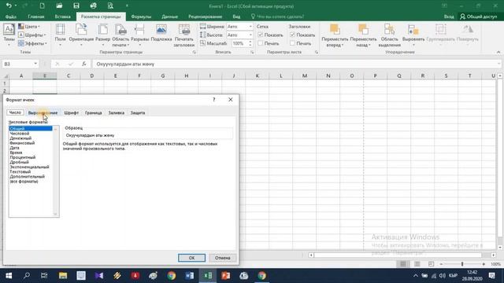Click the zoom slider handle in status bar
Image resolution: width=504 pixels, height=283 pixels.
(462, 264)
